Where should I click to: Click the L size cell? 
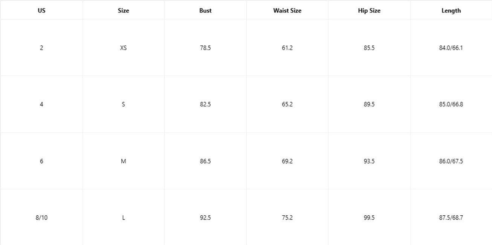click(123, 218)
